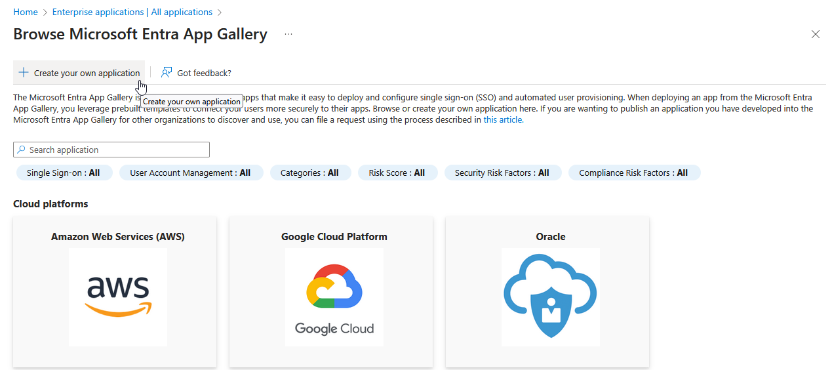Close the Browse Microsoft Entra App Gallery pane
Image resolution: width=832 pixels, height=370 pixels.
coord(816,34)
